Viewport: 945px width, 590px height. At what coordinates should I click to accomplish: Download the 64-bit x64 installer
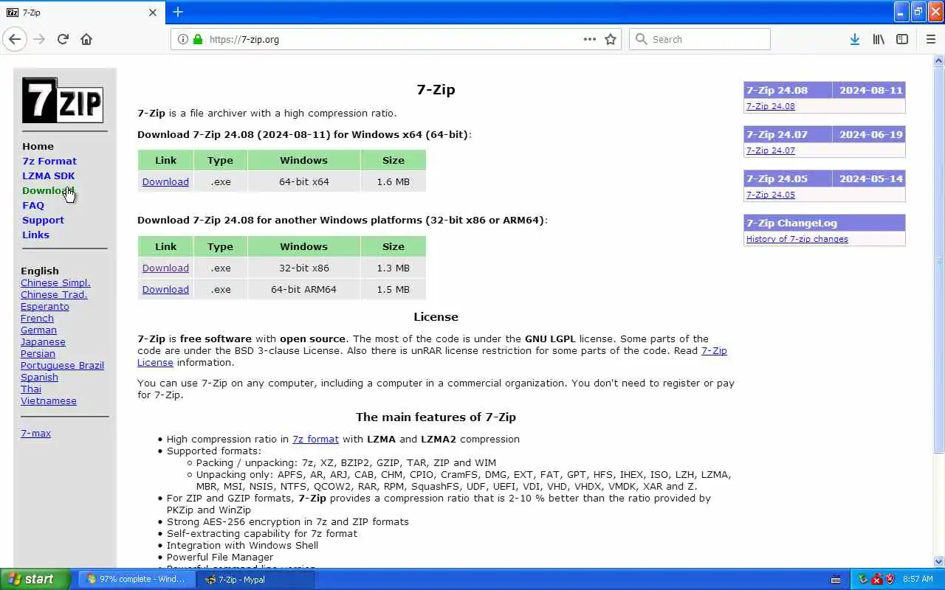pyautogui.click(x=165, y=181)
